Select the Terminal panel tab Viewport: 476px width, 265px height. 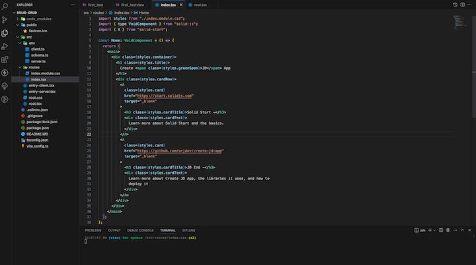click(168, 231)
